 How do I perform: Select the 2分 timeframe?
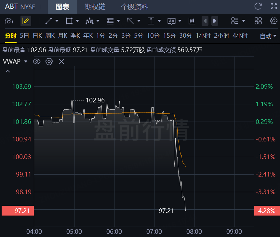pos(113,36)
